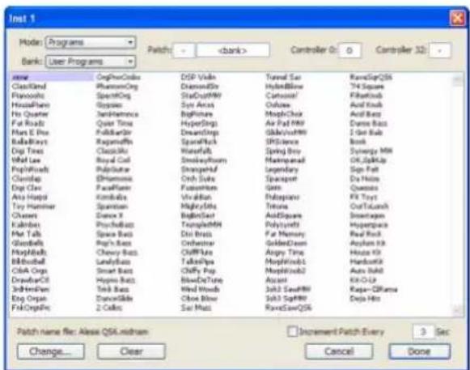Click the Clear button
Screen dimensions: 470x370
(131, 351)
